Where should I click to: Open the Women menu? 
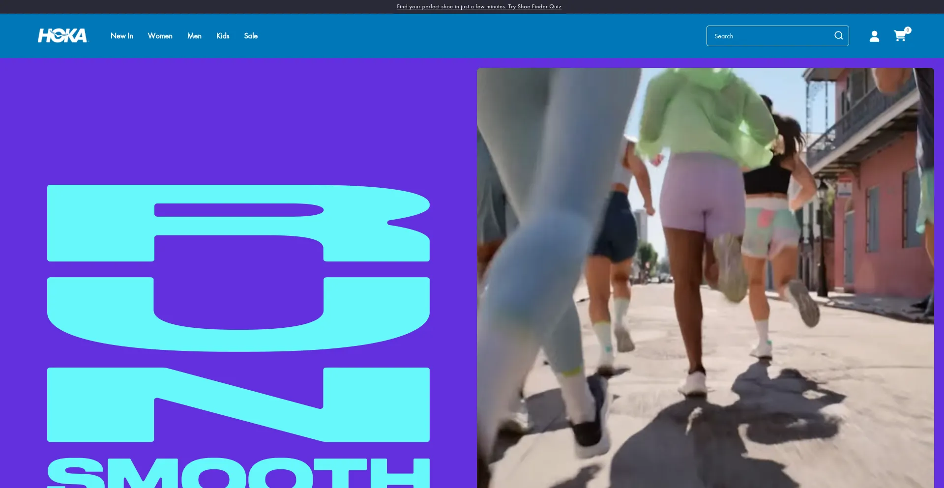point(160,36)
